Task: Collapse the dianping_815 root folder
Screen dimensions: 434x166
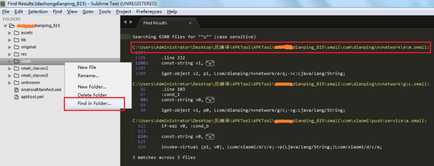Action: click(x=5, y=26)
